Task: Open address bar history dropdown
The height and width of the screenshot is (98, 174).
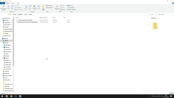Action: click(149, 14)
